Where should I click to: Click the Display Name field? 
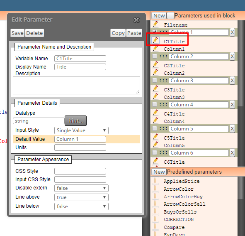click(80, 67)
